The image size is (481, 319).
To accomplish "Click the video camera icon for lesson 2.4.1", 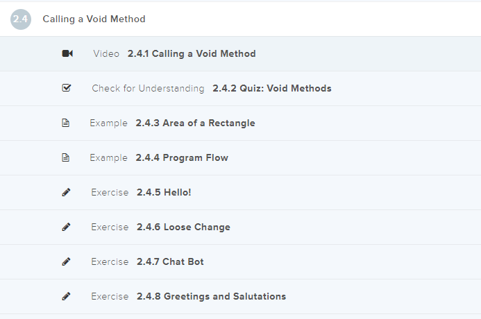I will (67, 53).
